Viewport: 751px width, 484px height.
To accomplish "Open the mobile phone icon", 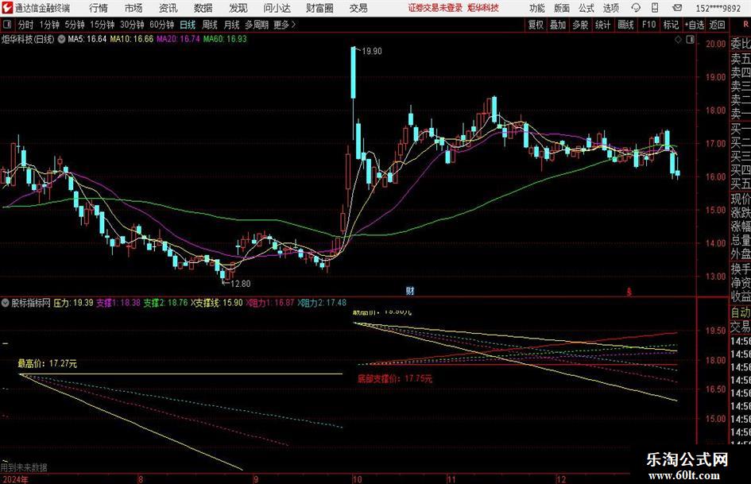I will [x=655, y=8].
